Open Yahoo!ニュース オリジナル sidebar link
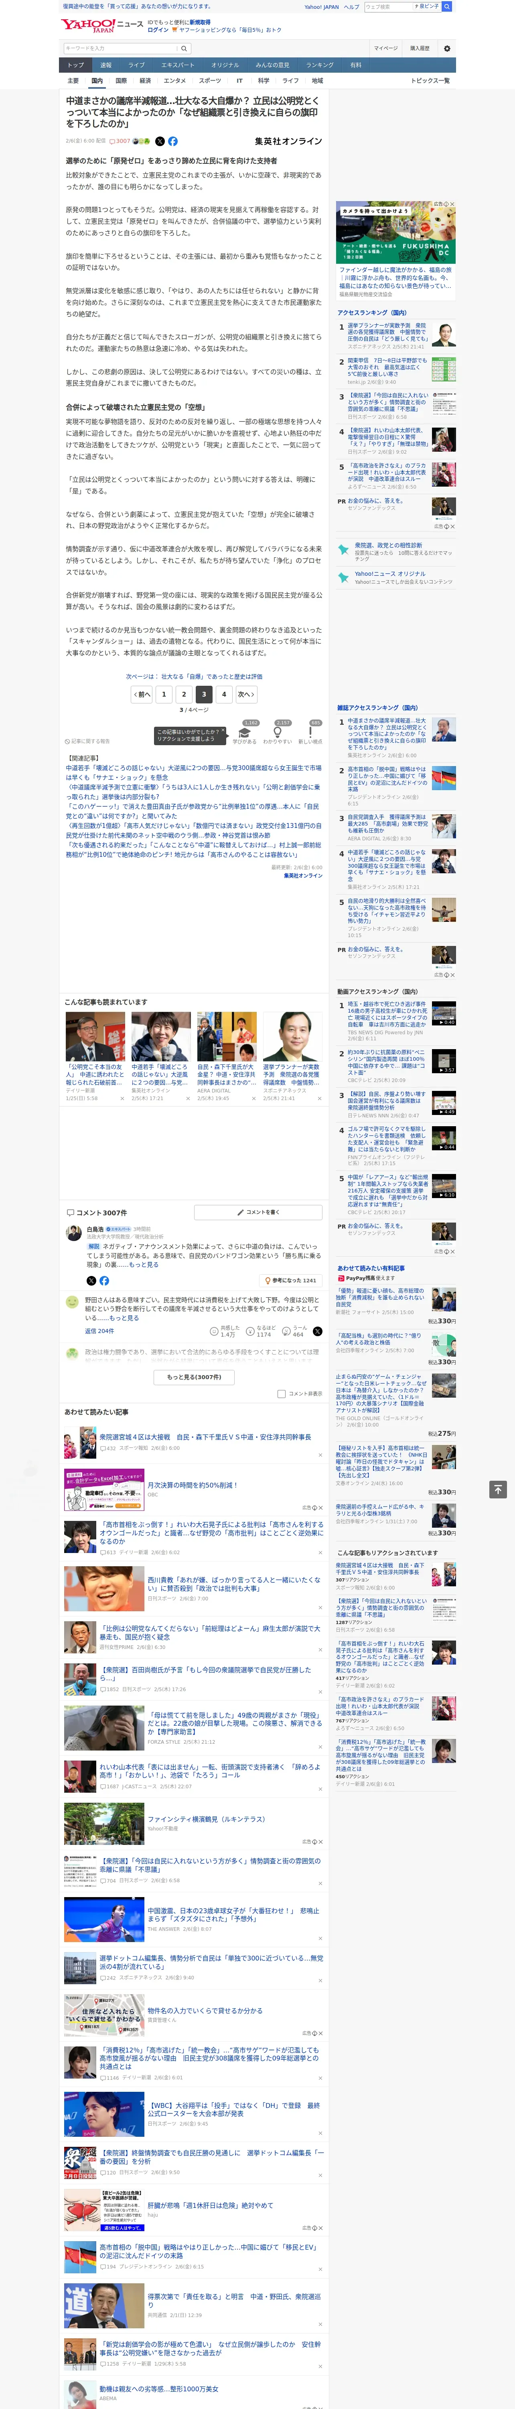This screenshot has width=515, height=2409. 390,573
